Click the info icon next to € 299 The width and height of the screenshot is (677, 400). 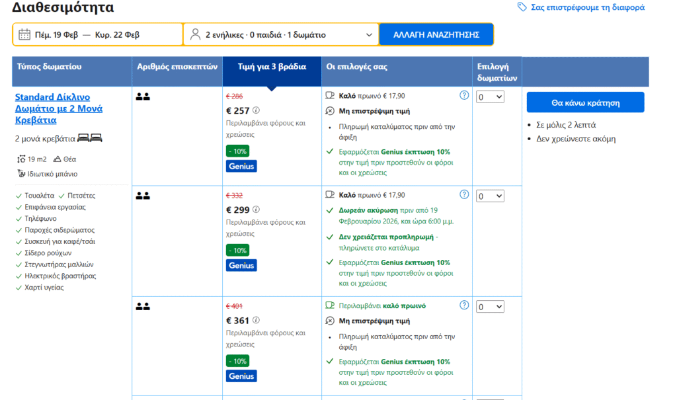point(257,210)
